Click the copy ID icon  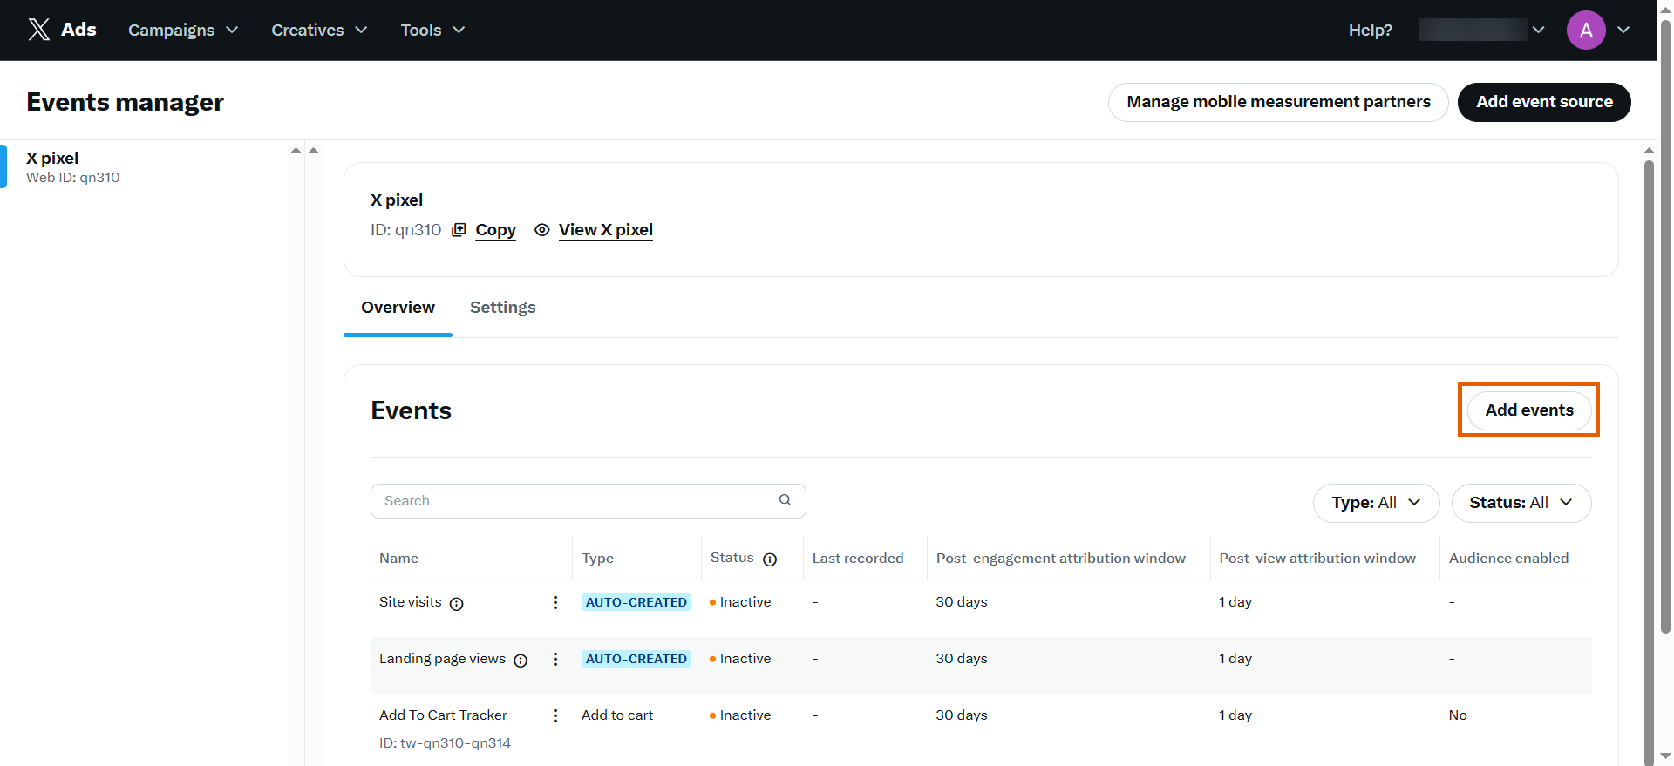pyautogui.click(x=459, y=230)
